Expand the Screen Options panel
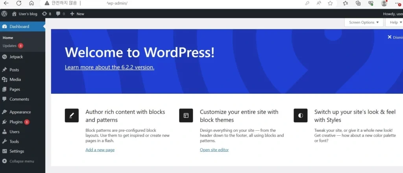The image size is (403, 173). click(x=364, y=22)
